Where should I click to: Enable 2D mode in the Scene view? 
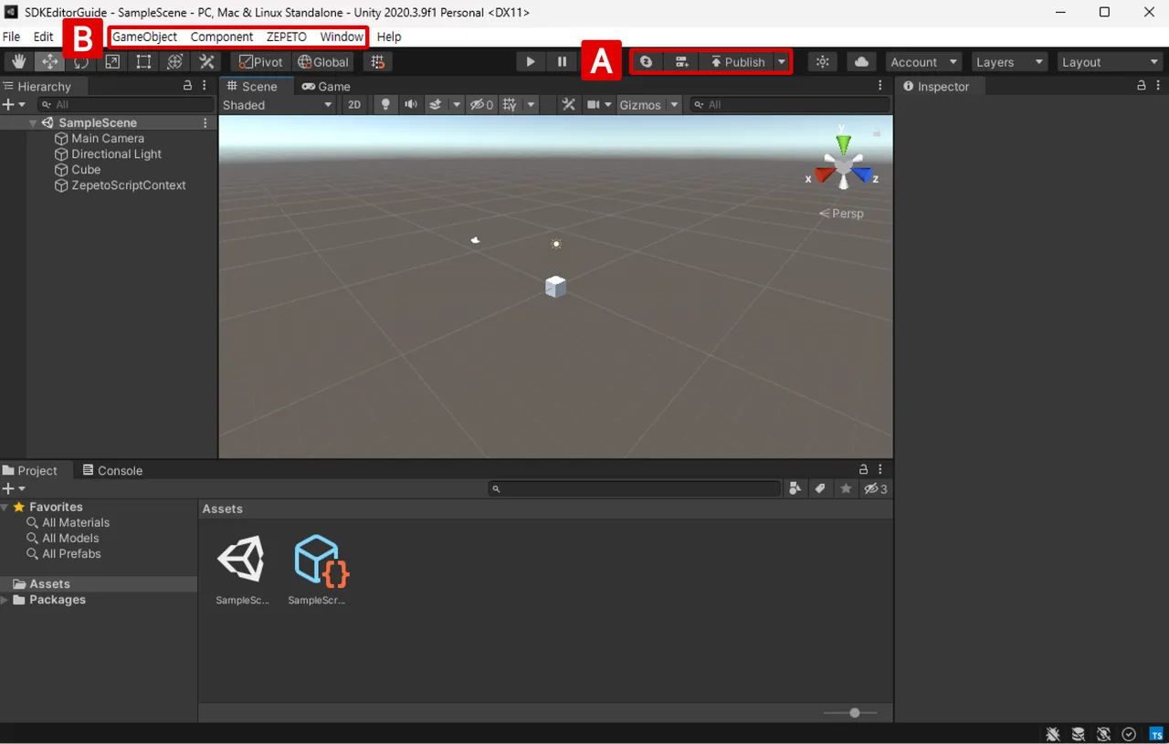pos(353,104)
